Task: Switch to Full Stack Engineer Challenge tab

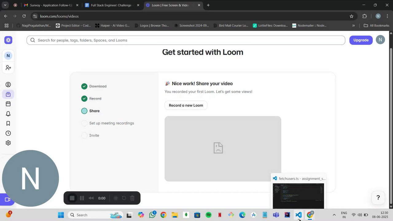Action: click(112, 5)
